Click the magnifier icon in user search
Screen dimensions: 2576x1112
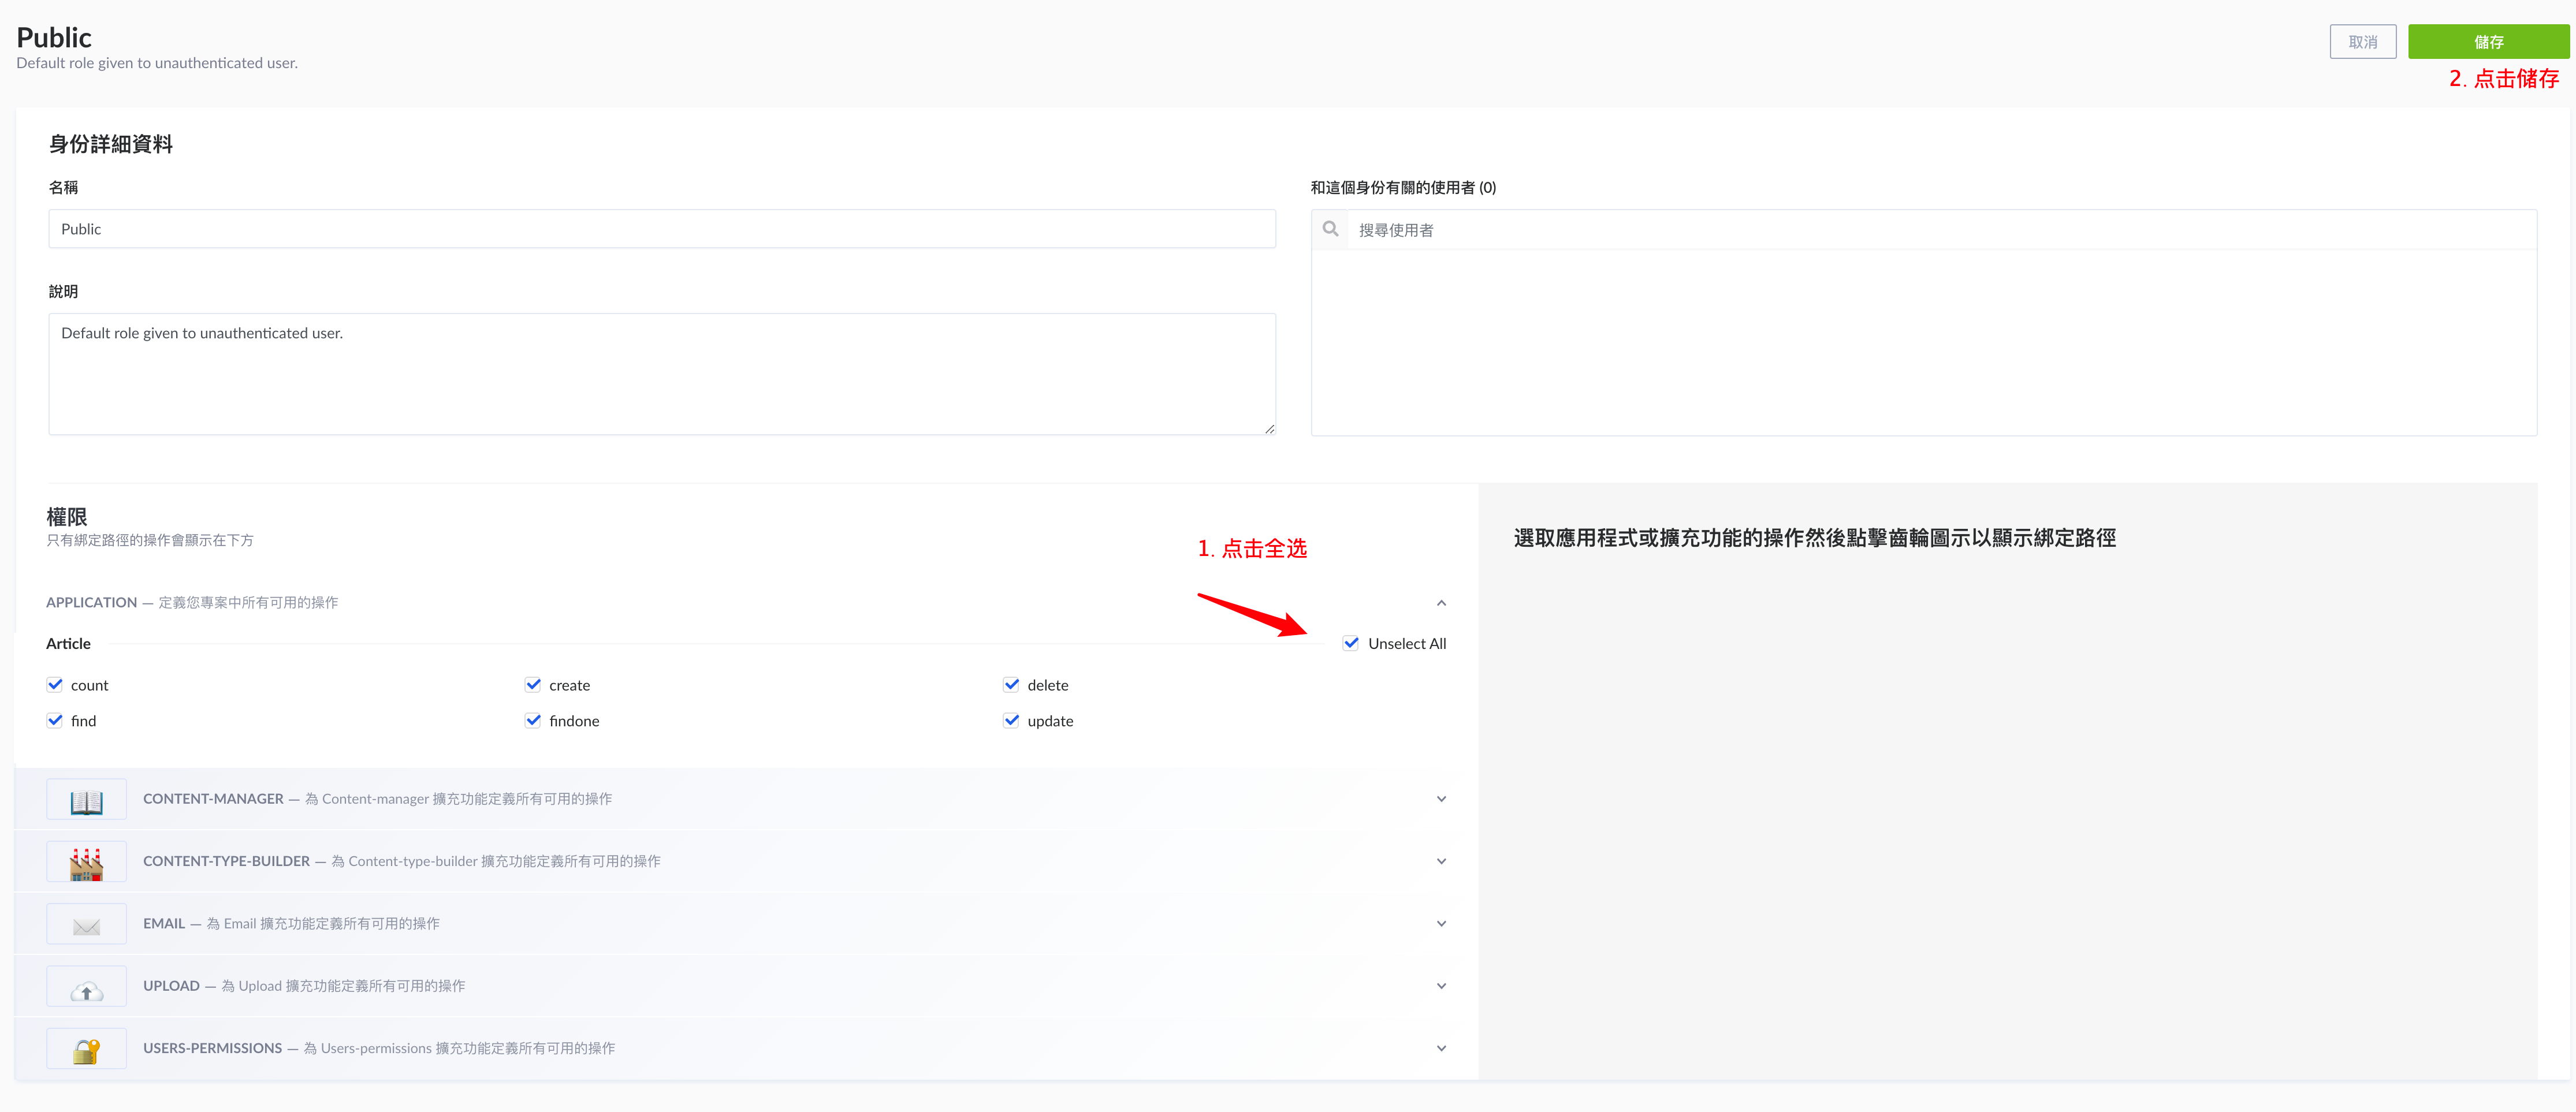point(1330,229)
